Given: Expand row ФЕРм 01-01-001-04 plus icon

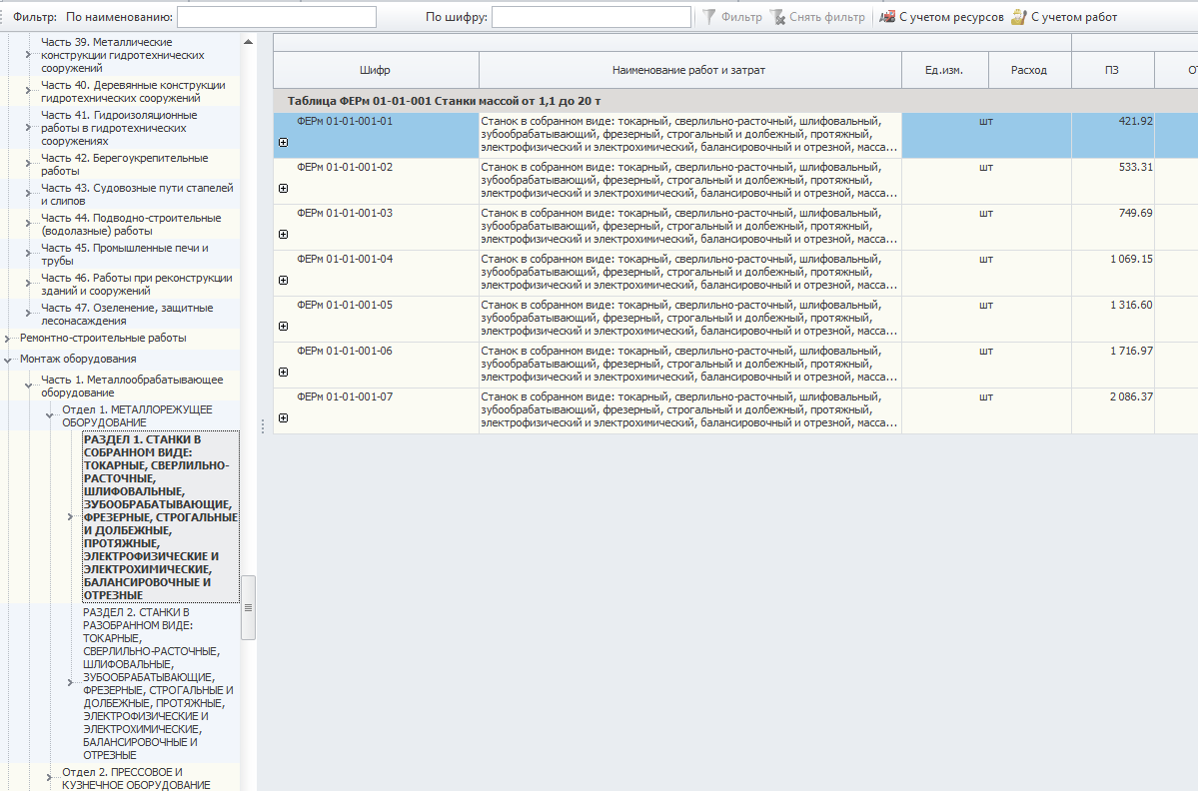Looking at the screenshot, I should click(284, 281).
